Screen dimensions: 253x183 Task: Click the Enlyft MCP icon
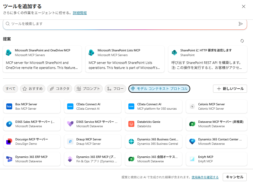pyautogui.click(x=192, y=159)
